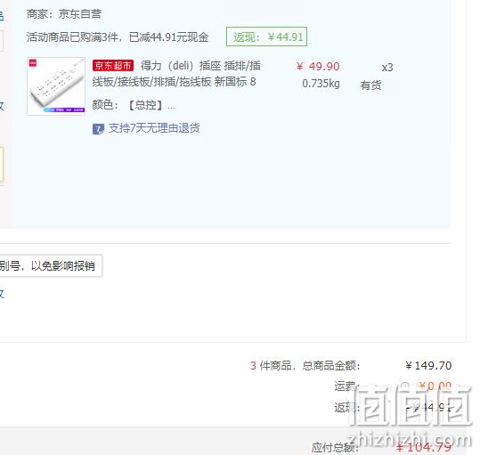Click the red 京东超市 tag

pos(113,66)
